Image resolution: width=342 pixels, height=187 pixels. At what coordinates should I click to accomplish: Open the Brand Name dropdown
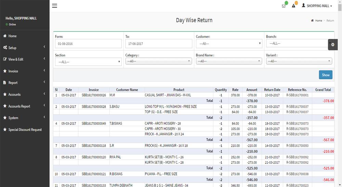tap(229, 61)
